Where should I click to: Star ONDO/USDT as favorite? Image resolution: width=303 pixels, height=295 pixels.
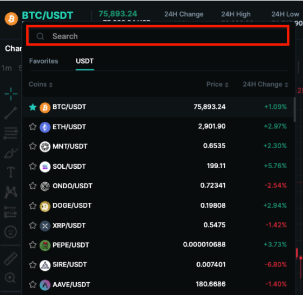point(33,185)
